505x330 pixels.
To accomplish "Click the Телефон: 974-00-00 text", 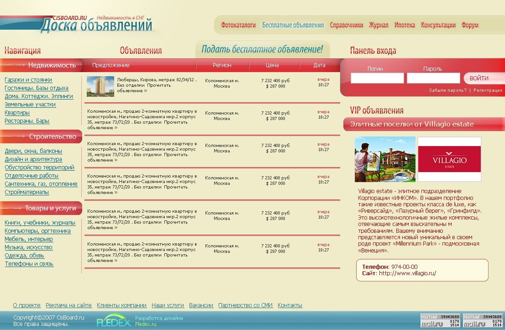I will [x=389, y=267].
